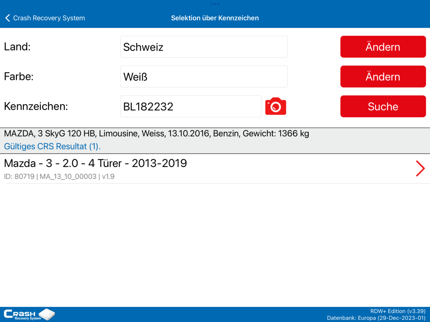Image resolution: width=430 pixels, height=322 pixels.
Task: Click Gültiges CRS Resultat (1) link
Action: pos(52,146)
